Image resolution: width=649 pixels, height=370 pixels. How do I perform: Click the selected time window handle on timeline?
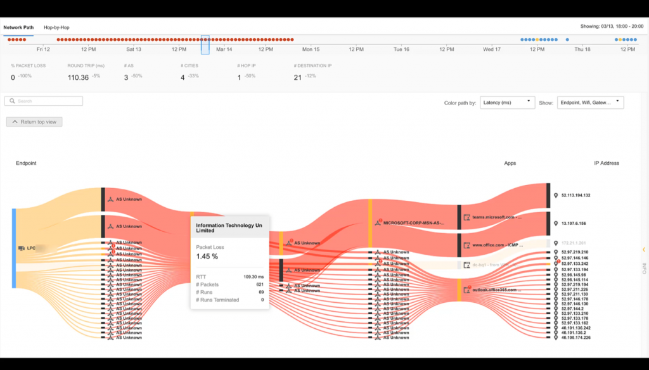(205, 45)
